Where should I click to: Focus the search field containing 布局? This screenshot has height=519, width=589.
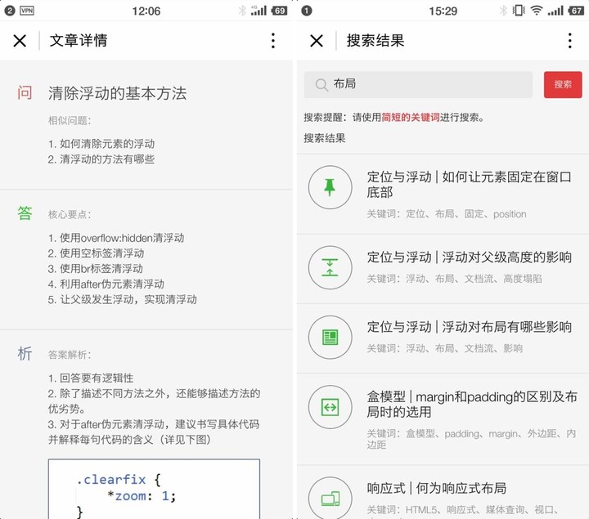[x=418, y=84]
